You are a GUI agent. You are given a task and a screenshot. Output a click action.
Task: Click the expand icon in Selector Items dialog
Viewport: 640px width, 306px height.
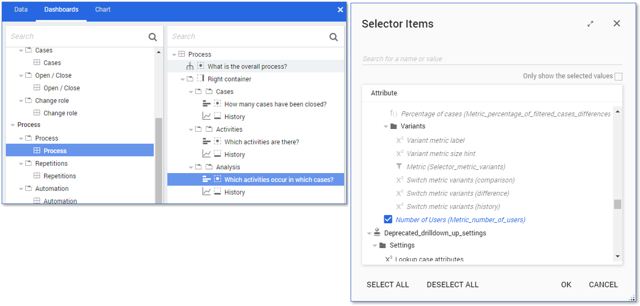(590, 24)
